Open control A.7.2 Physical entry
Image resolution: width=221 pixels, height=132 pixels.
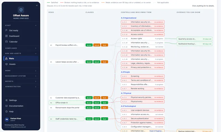click(143, 101)
